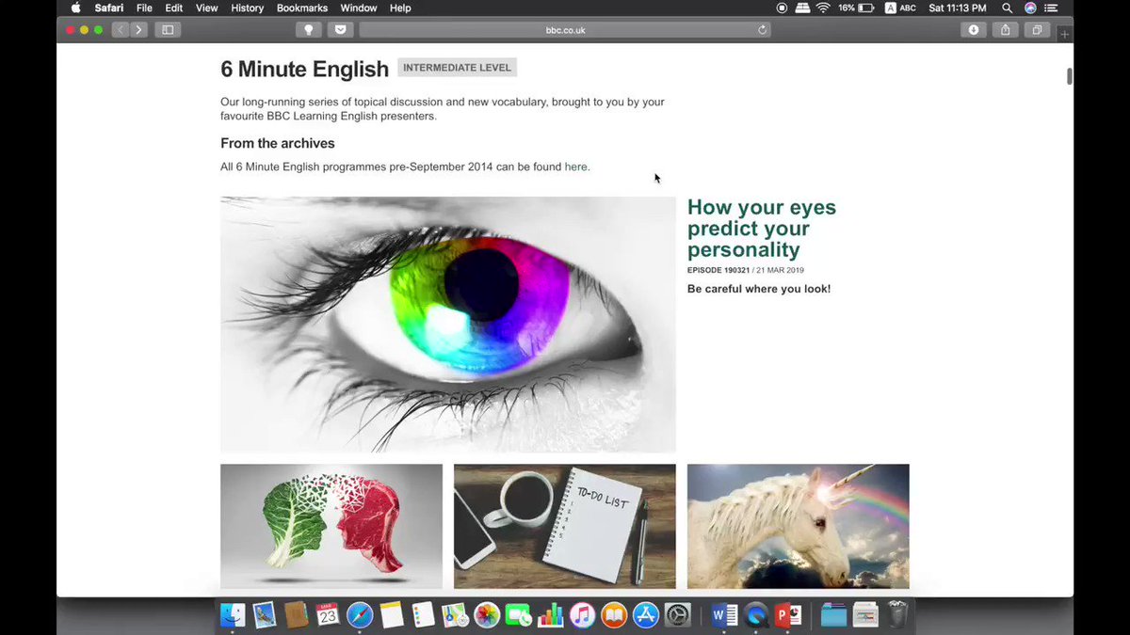Screen dimensions: 1130x635
Task: Open the unicorn rainbow thumbnail
Action: pyautogui.click(x=799, y=526)
